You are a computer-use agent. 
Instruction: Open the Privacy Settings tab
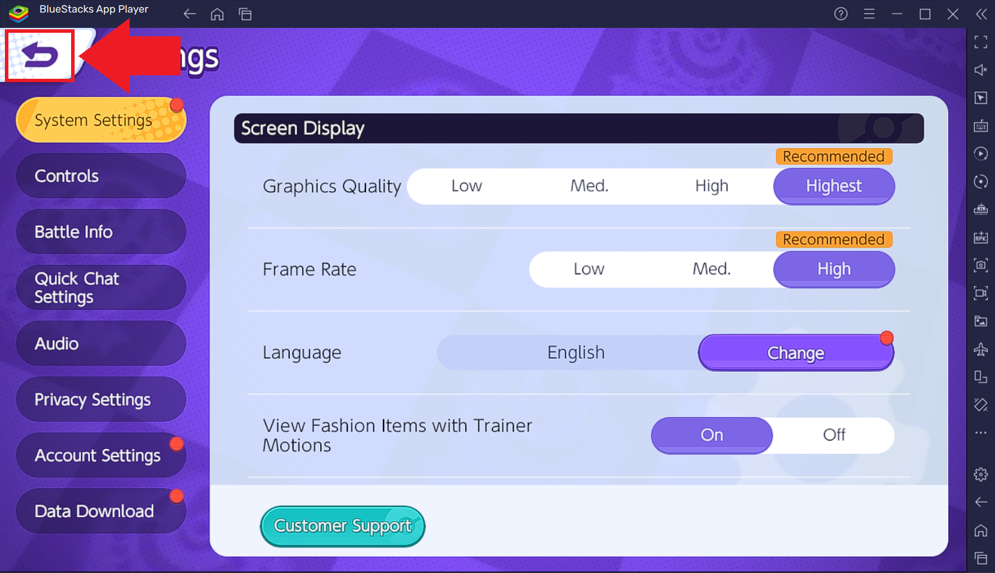(101, 399)
